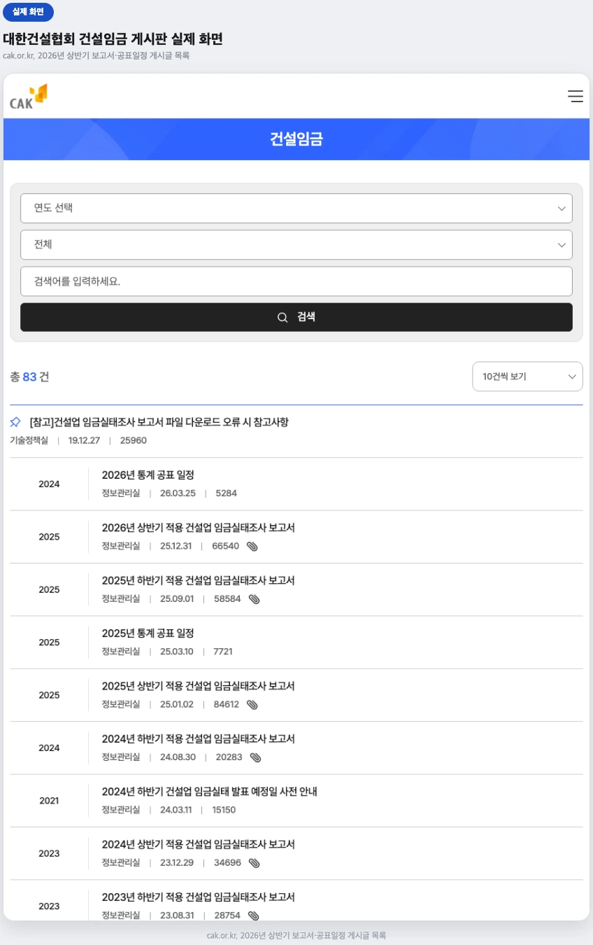Open 2025년 통계 공표 일정 post
593x945 pixels.
point(148,633)
